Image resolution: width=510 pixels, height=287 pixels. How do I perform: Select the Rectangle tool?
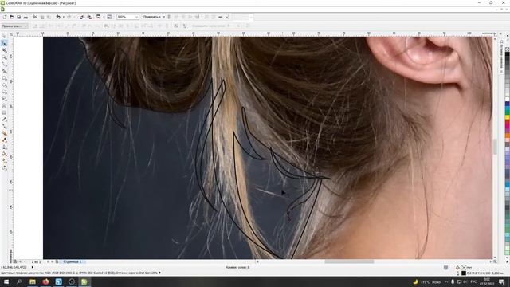pyautogui.click(x=4, y=78)
